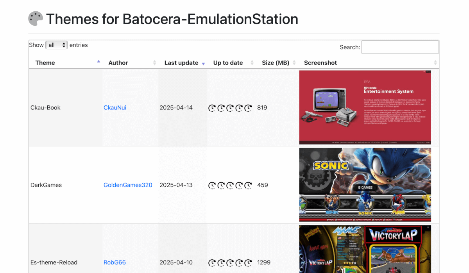Viewport: 469px width, 273px height.
Task: Focus the Search input field
Action: [400, 47]
